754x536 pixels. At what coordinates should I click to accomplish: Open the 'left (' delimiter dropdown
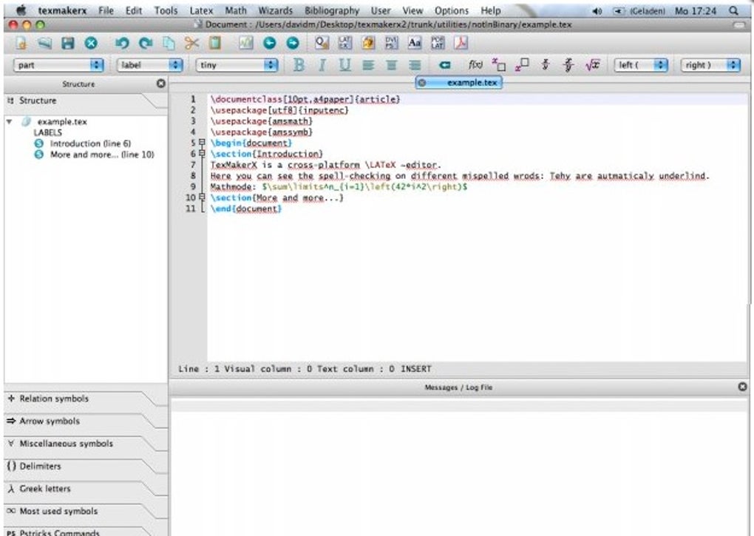642,65
